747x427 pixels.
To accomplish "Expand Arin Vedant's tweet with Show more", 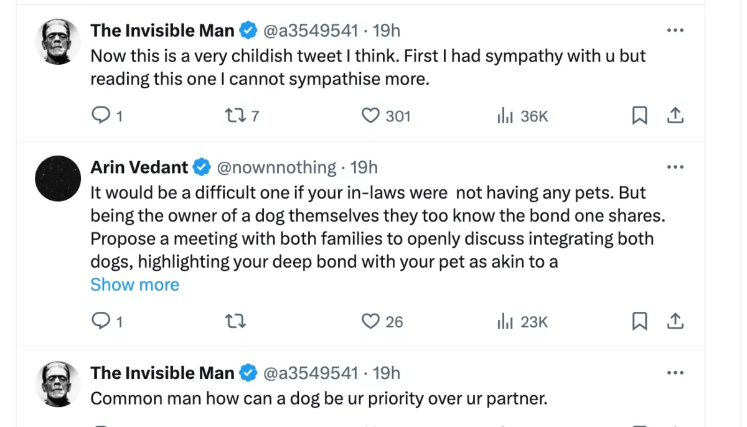I will click(134, 284).
